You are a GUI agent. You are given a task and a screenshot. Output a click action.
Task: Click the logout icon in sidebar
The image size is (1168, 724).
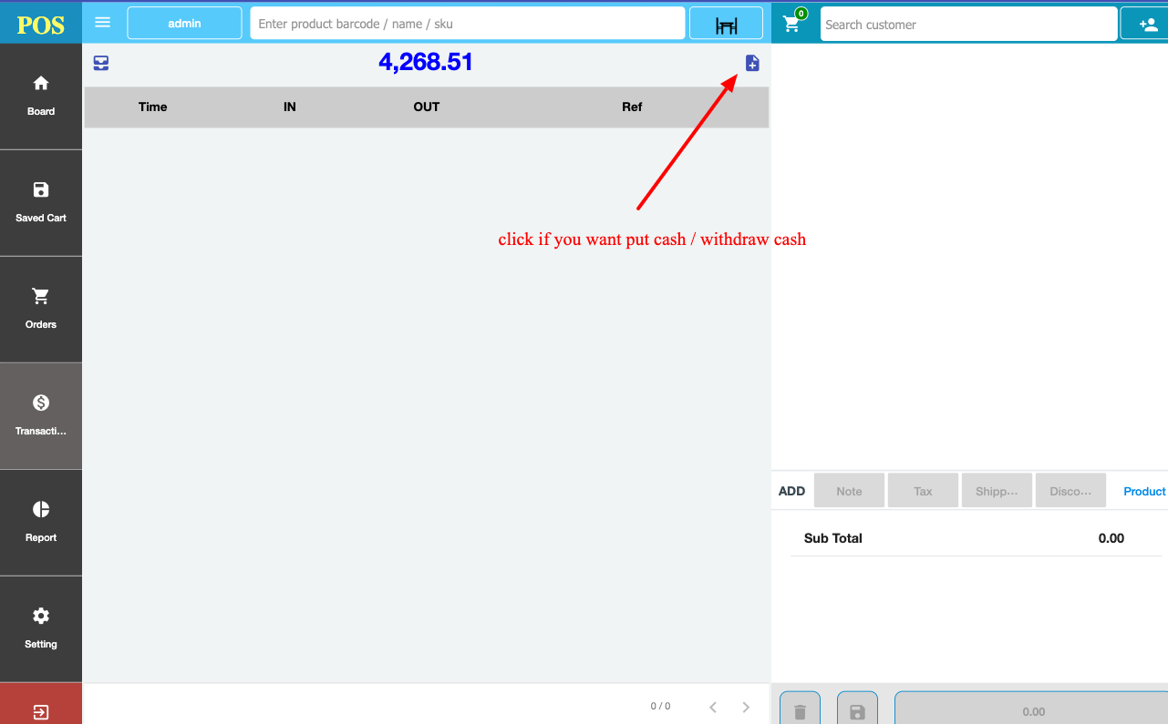pos(41,711)
